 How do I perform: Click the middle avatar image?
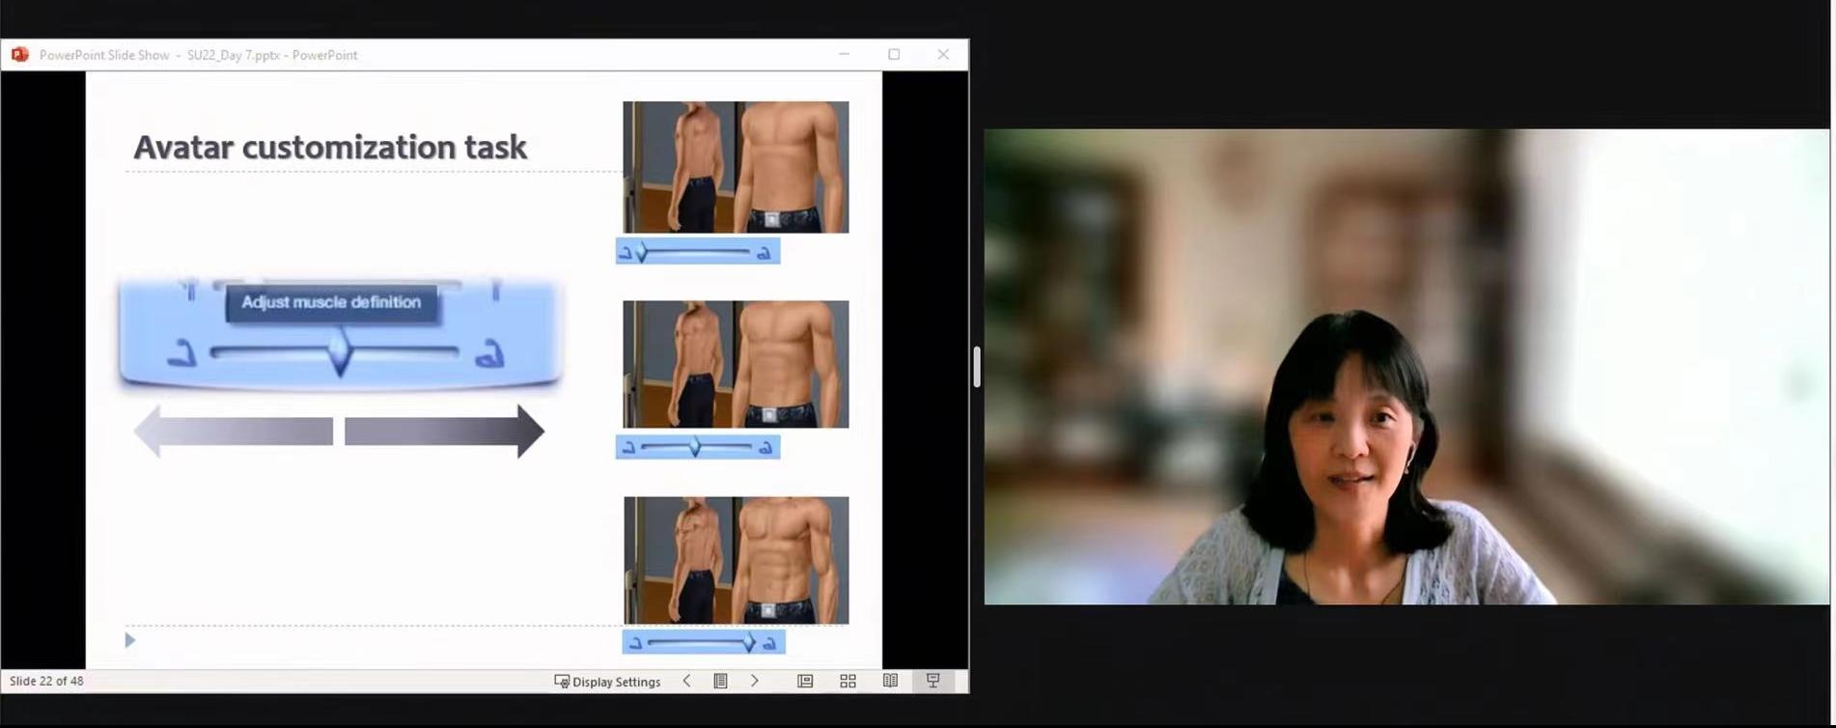736,364
